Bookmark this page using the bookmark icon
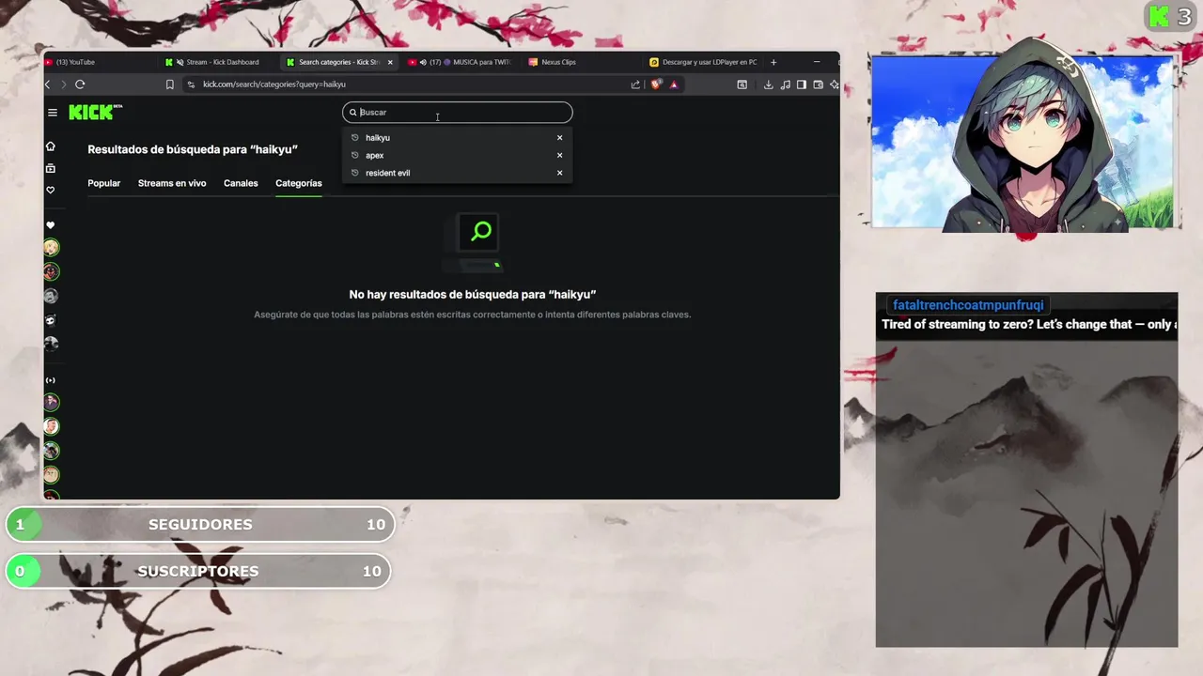This screenshot has height=676, width=1203. point(170,84)
